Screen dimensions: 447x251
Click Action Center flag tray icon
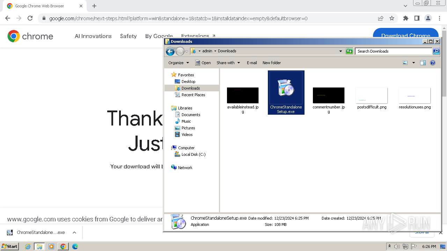(x=414, y=246)
